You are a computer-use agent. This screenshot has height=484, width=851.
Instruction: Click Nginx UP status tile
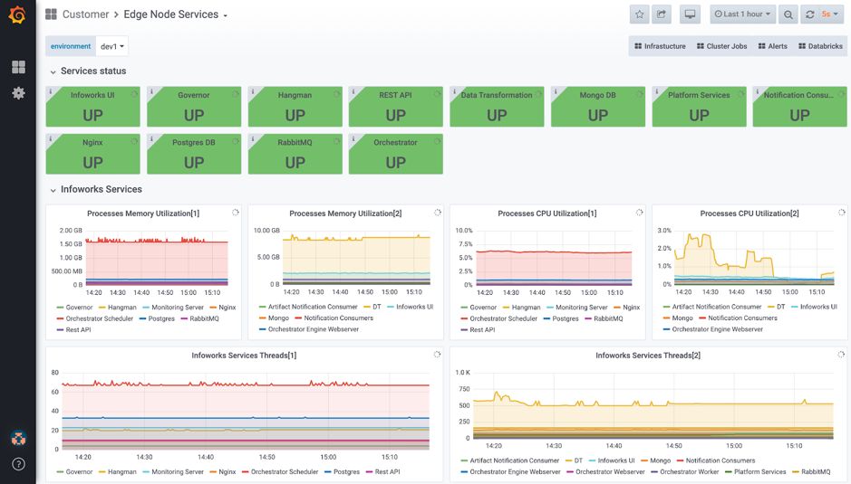[x=92, y=154]
